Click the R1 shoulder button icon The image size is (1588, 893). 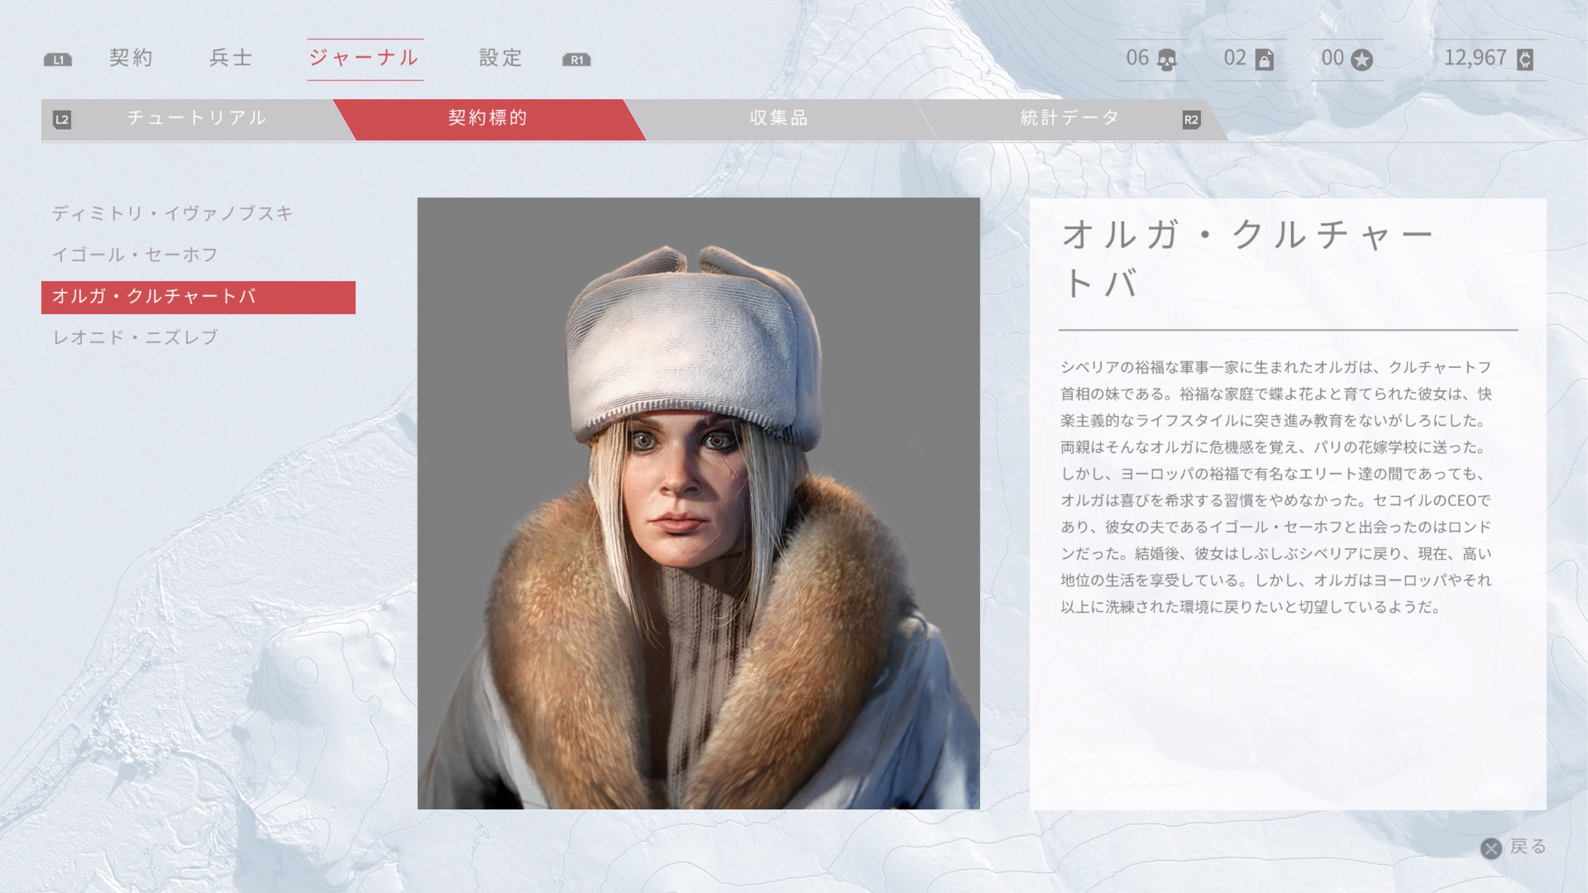pyautogui.click(x=576, y=60)
